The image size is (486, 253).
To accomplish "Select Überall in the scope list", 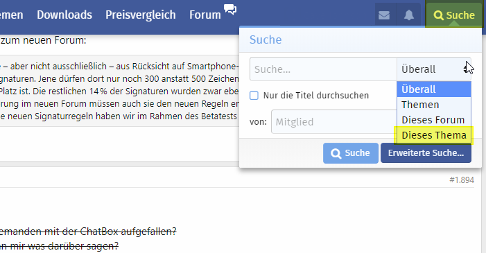I will (434, 89).
